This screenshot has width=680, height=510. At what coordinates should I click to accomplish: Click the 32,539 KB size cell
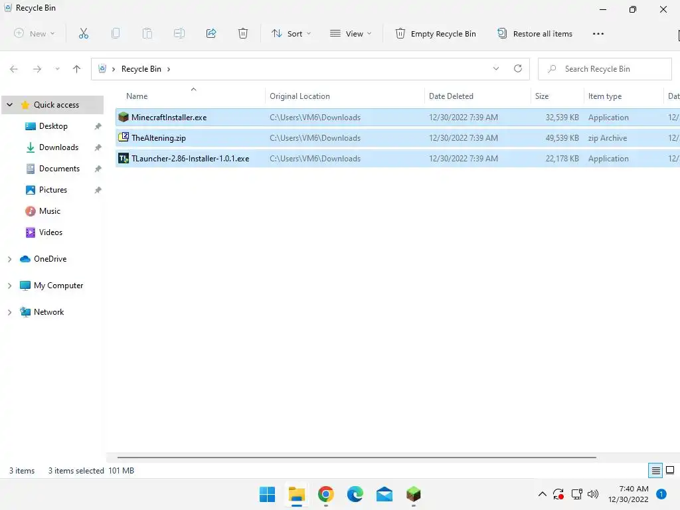pos(562,117)
